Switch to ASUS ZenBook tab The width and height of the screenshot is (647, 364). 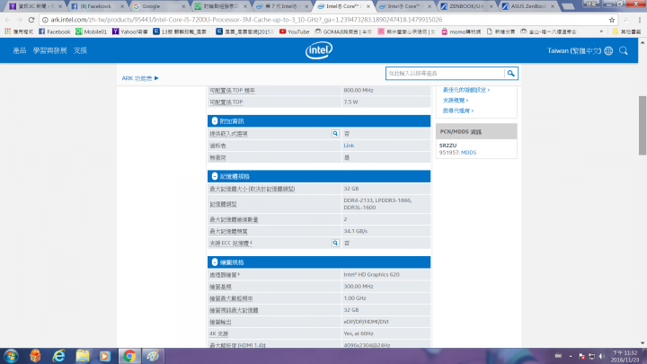coord(528,6)
